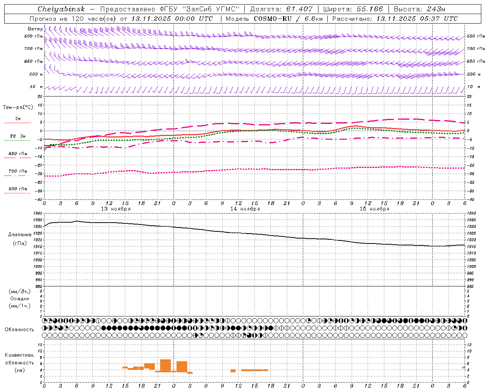
Task: Select the 'Прогноз на 120 часа(ов)' forecast text
Action: 73,19
